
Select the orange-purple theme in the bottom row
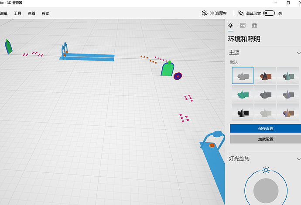pyautogui.click(x=288, y=112)
